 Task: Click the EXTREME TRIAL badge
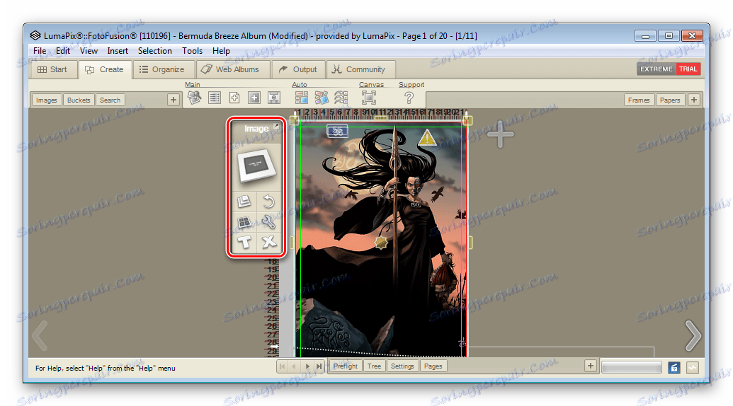pos(669,69)
